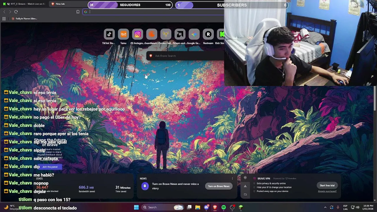Open the Casino Online shortcut tile
This screenshot has width=377, height=212.
click(166, 34)
